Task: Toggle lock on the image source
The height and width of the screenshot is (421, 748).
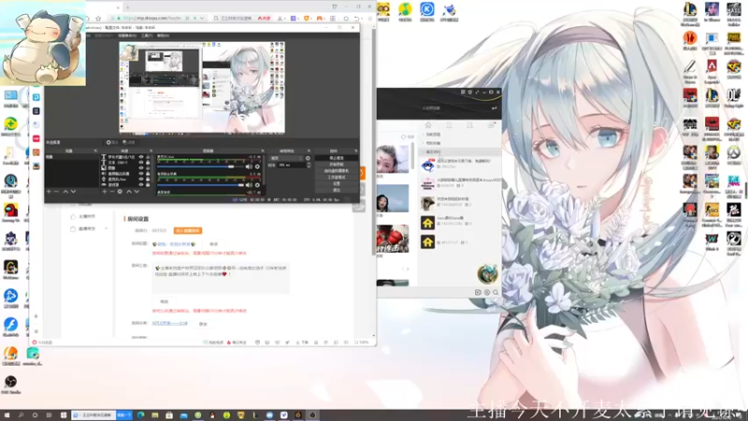Action: coord(148,168)
